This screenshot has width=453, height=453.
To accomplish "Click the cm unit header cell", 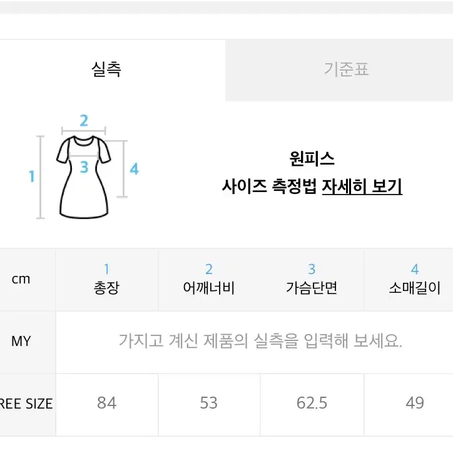I will pyautogui.click(x=21, y=279).
